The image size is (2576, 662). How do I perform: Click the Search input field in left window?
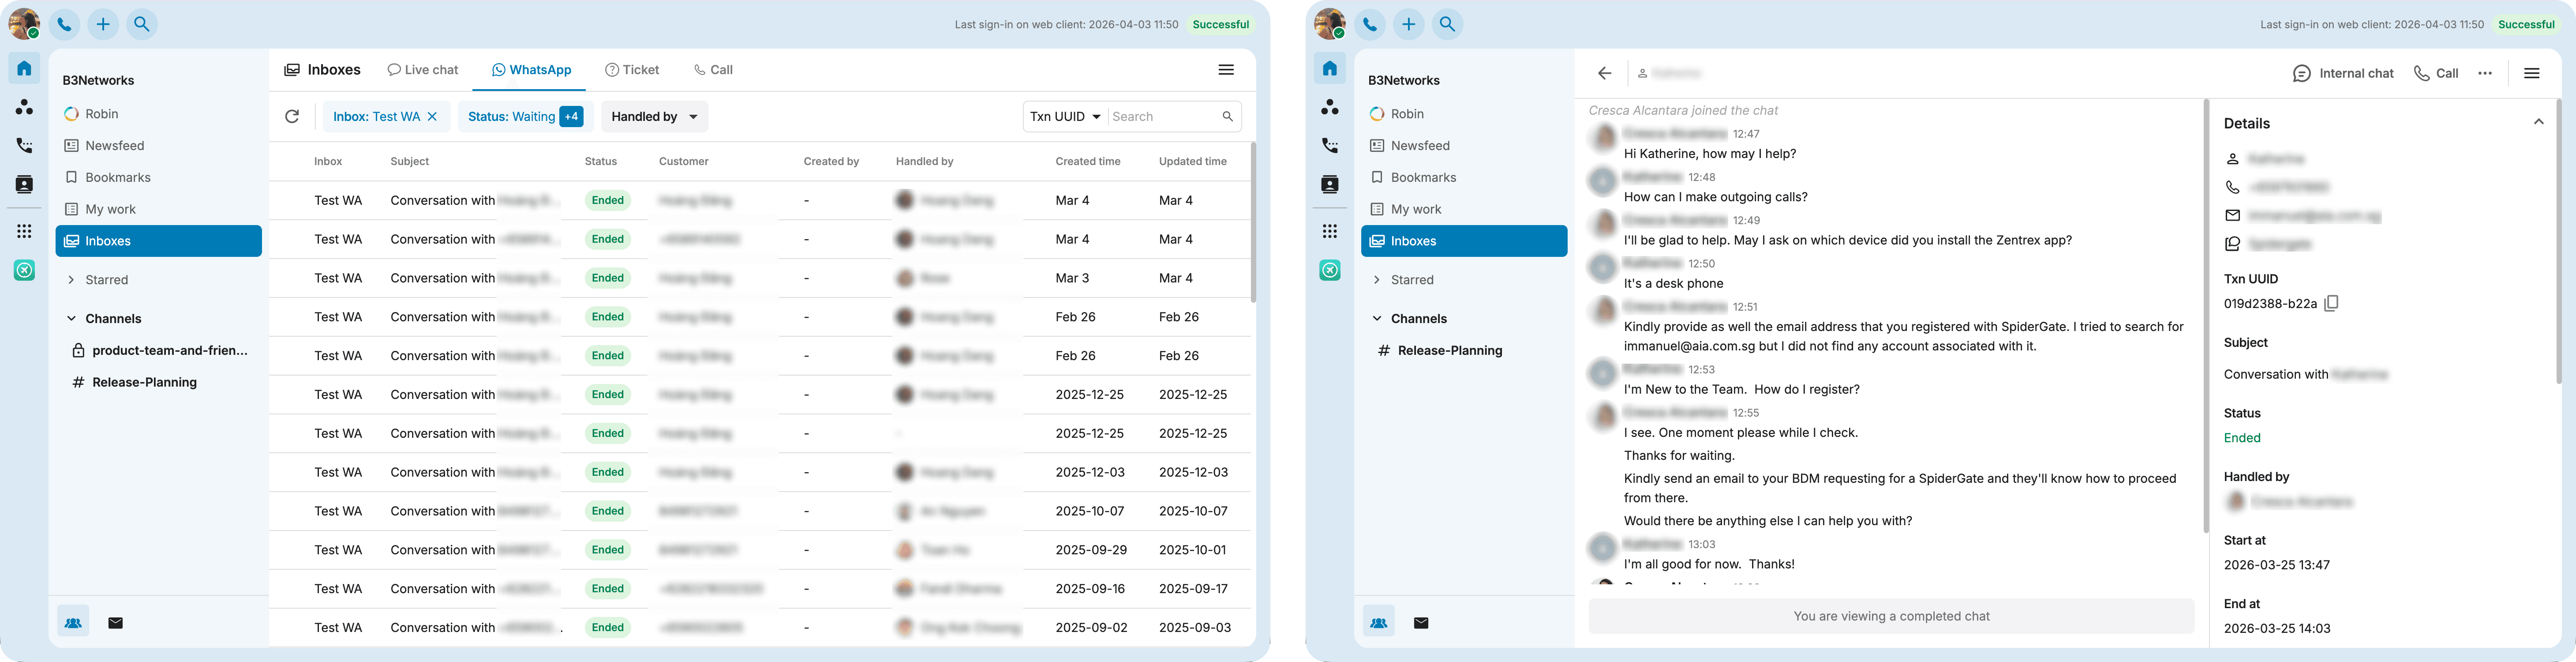coord(1162,117)
